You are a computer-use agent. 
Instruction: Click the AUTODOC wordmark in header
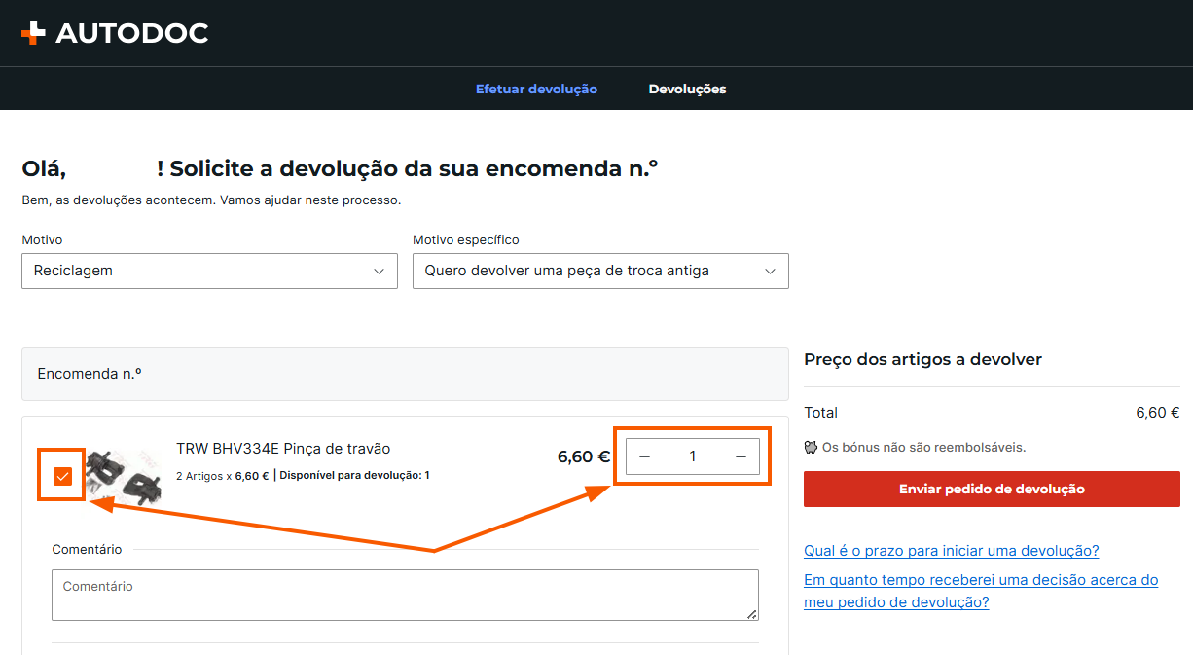click(132, 33)
